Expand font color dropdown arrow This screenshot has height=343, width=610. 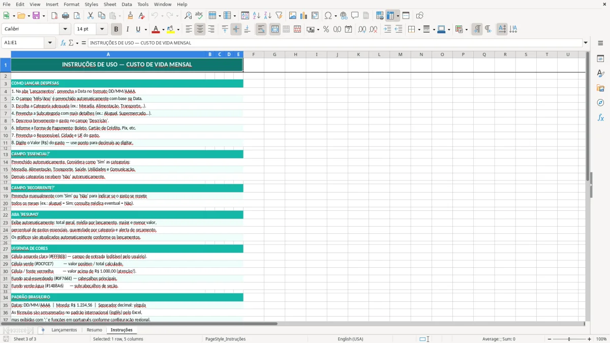click(x=163, y=29)
